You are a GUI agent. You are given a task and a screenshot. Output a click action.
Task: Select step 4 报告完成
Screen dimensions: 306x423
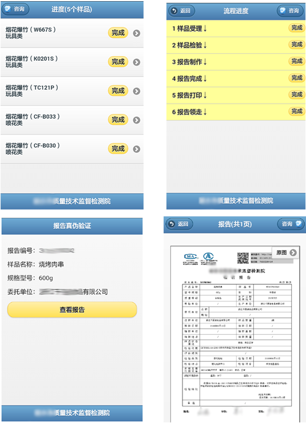236,78
